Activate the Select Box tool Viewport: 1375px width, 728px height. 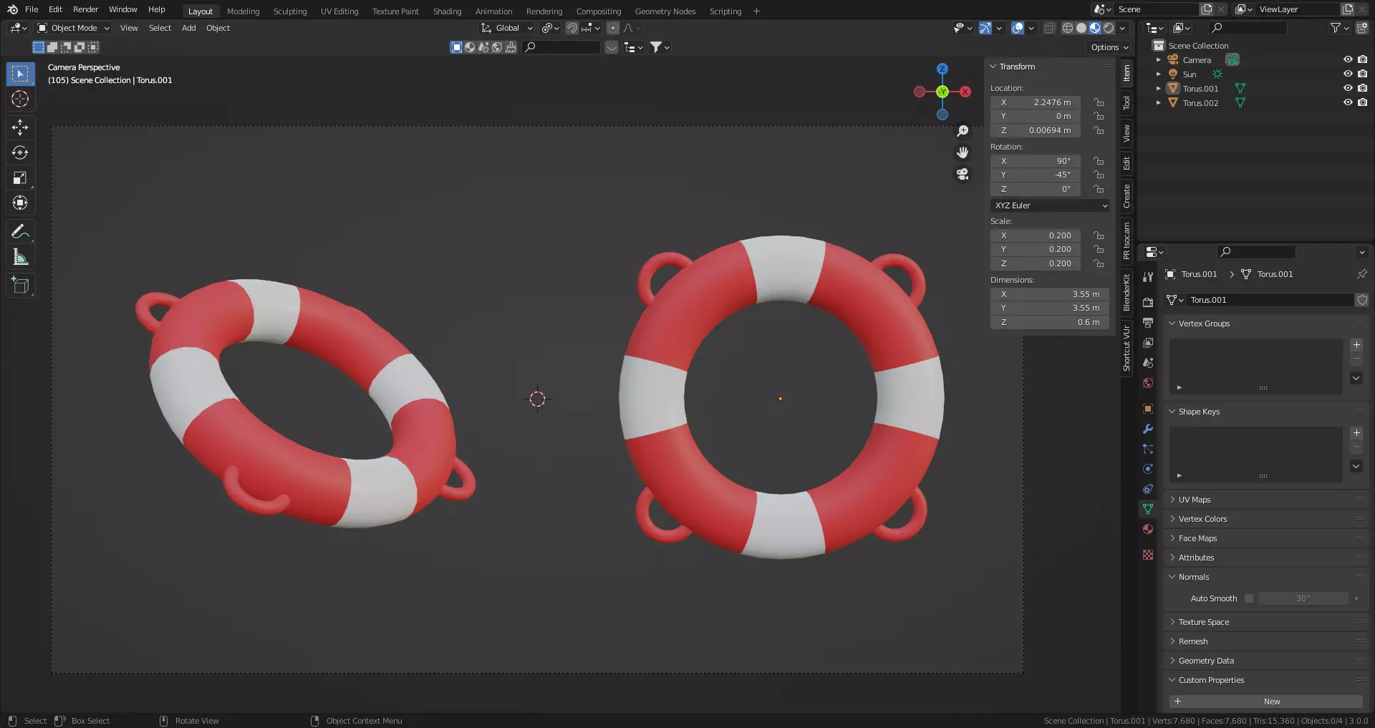coord(20,74)
